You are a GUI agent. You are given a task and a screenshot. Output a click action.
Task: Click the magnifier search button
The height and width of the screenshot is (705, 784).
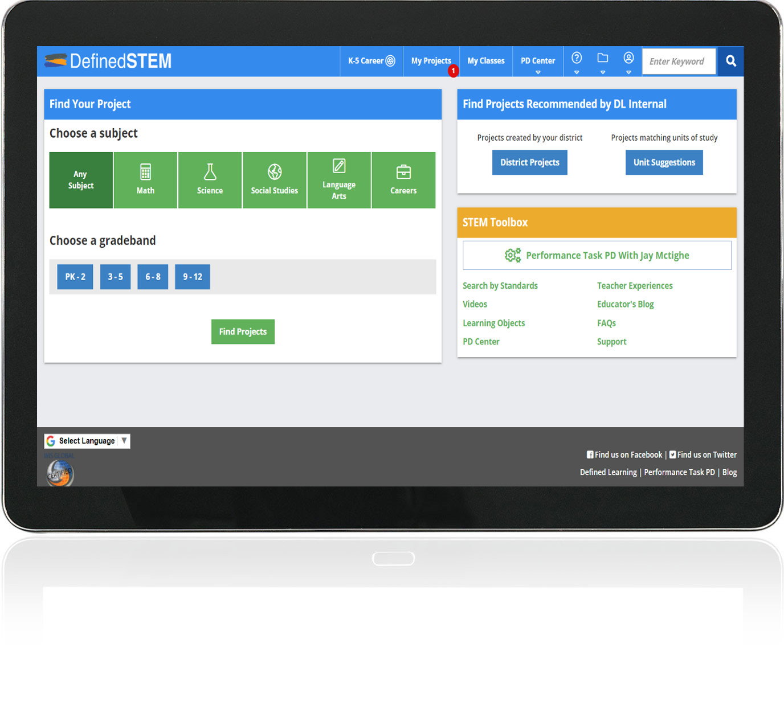730,61
